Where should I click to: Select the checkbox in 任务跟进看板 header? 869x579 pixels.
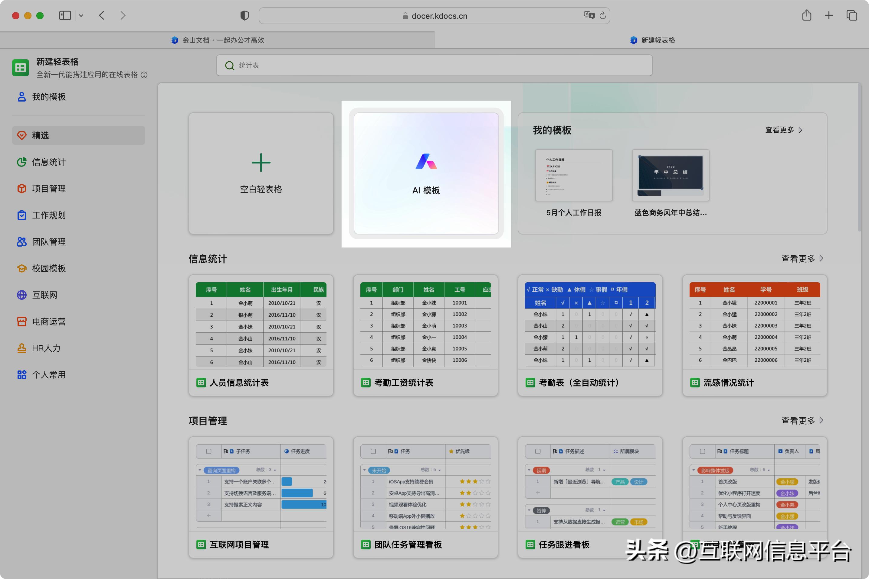538,451
